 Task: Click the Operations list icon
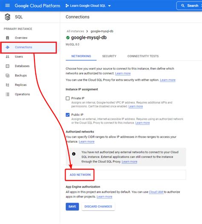8,94
